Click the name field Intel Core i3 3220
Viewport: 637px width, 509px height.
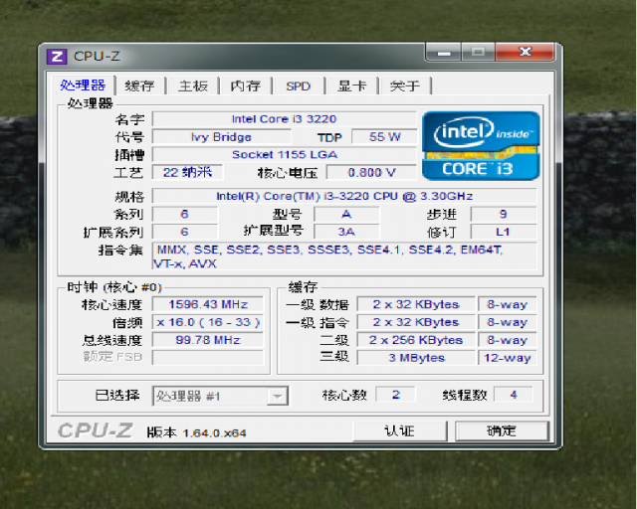285,119
